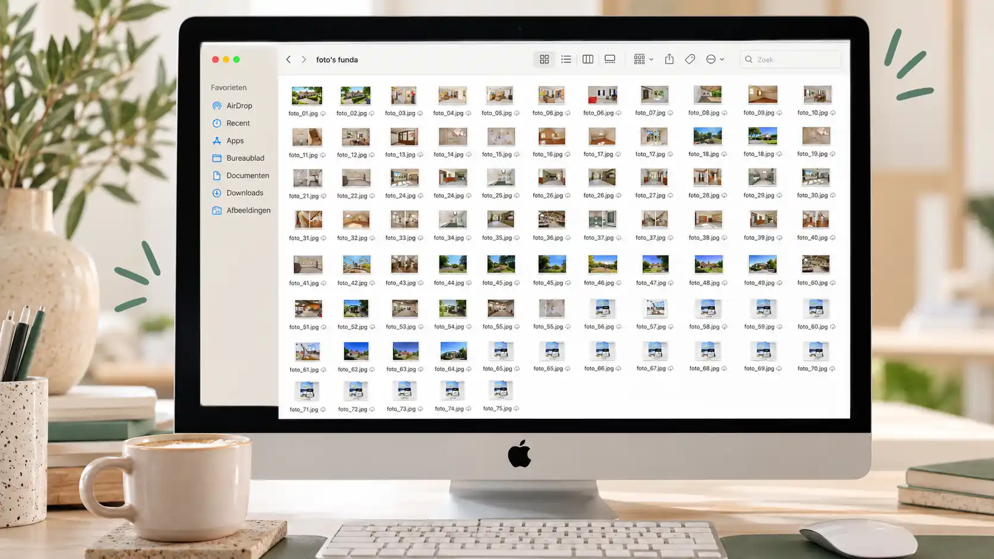Viewport: 994px width, 559px height.
Task: Select the foto_13.jpg thumbnail
Action: point(404,137)
